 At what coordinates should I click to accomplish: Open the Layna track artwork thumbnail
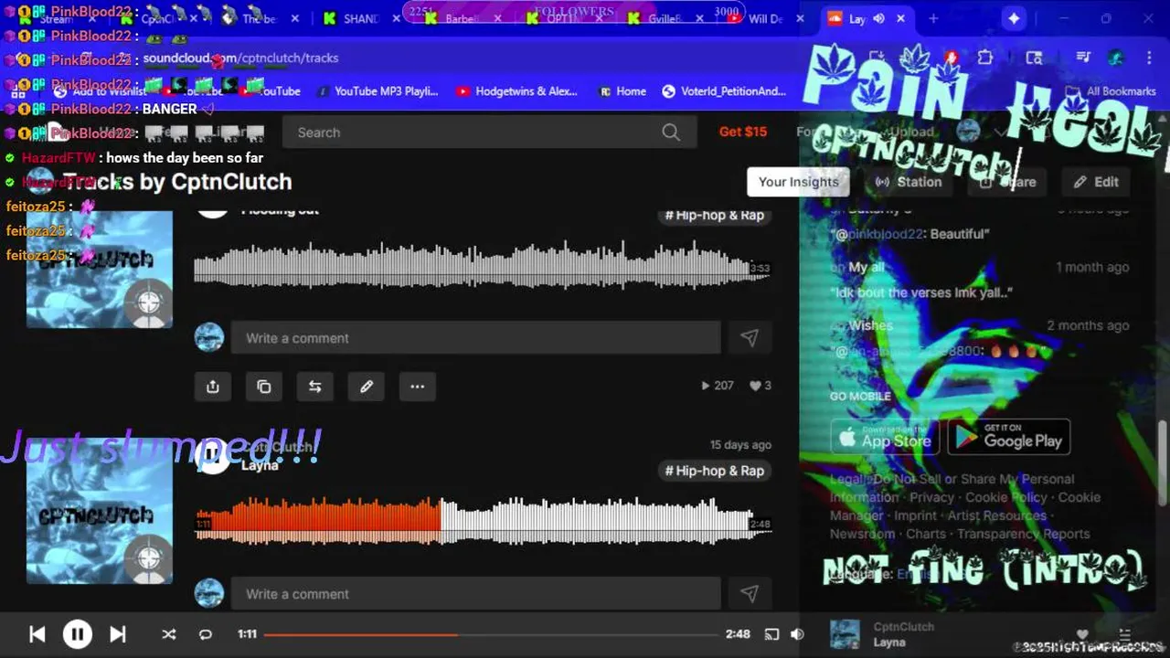click(100, 510)
